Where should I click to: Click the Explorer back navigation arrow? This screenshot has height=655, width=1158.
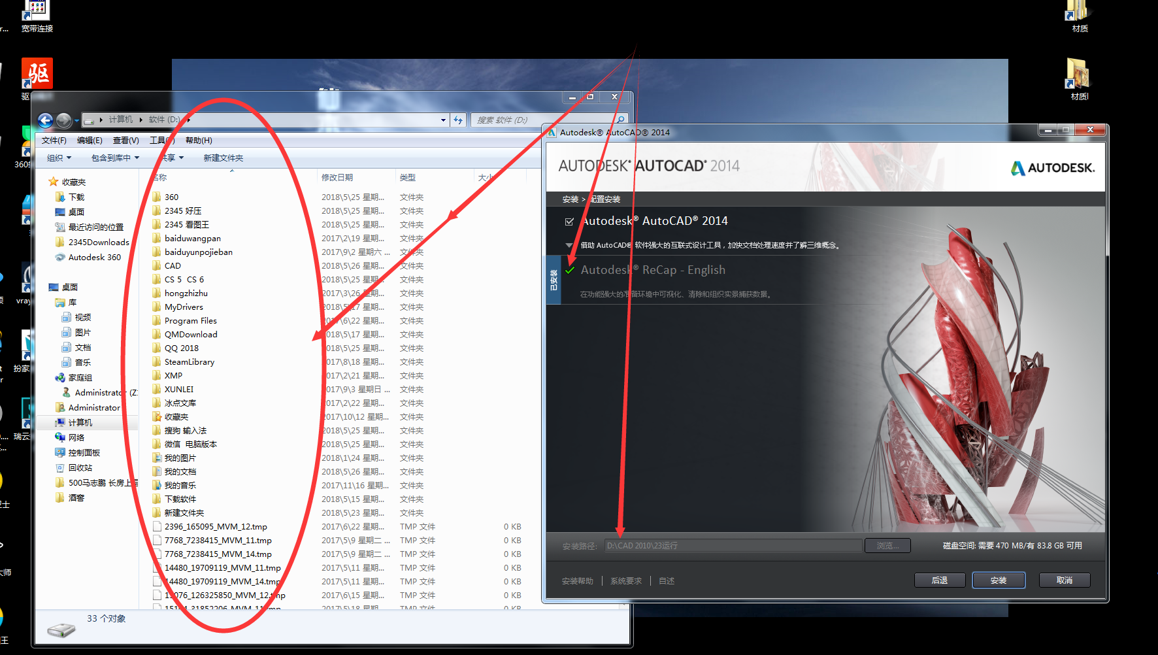point(45,120)
